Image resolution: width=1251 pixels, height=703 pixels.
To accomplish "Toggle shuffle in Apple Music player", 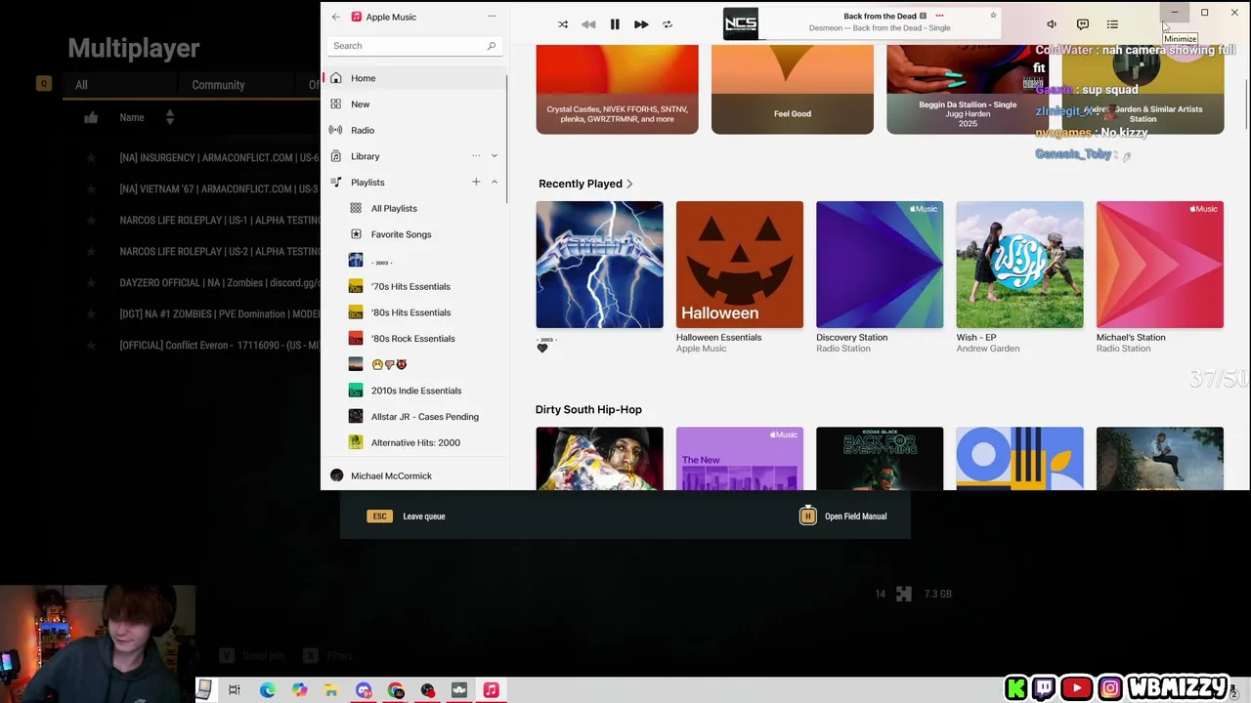I will [563, 24].
